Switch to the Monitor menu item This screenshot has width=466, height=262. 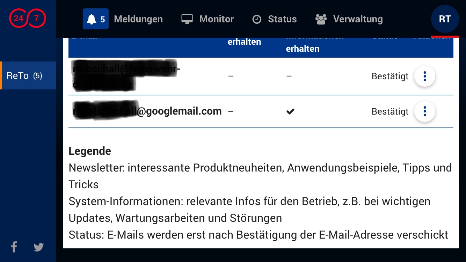pyautogui.click(x=216, y=19)
